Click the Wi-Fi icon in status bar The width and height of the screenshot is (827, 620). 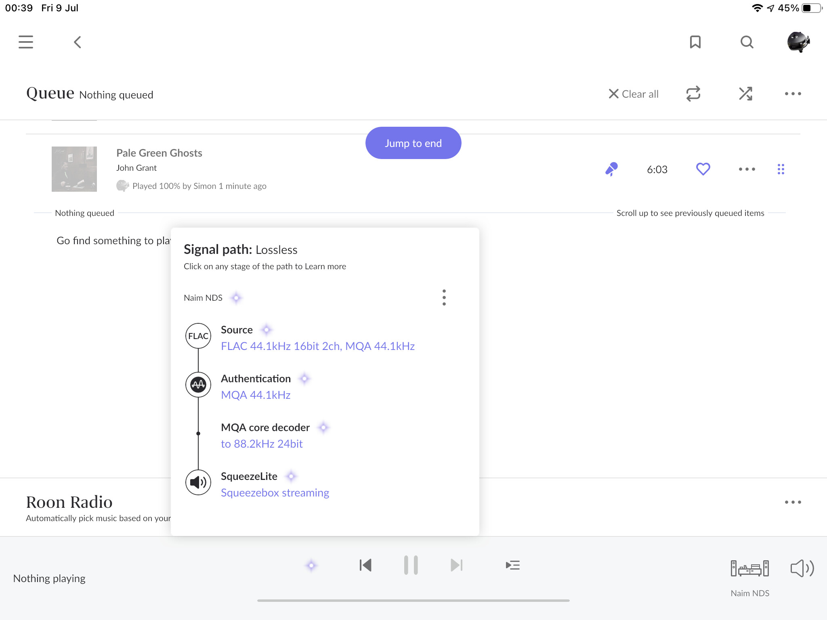click(757, 8)
